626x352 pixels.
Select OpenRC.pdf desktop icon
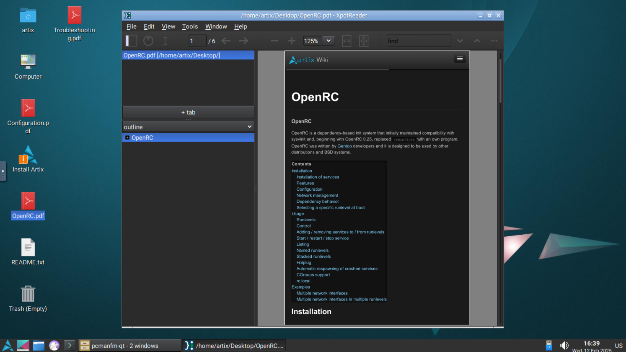28,206
